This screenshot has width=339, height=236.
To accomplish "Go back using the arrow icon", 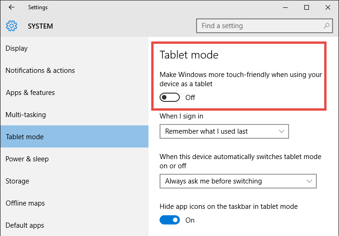I will [12, 7].
